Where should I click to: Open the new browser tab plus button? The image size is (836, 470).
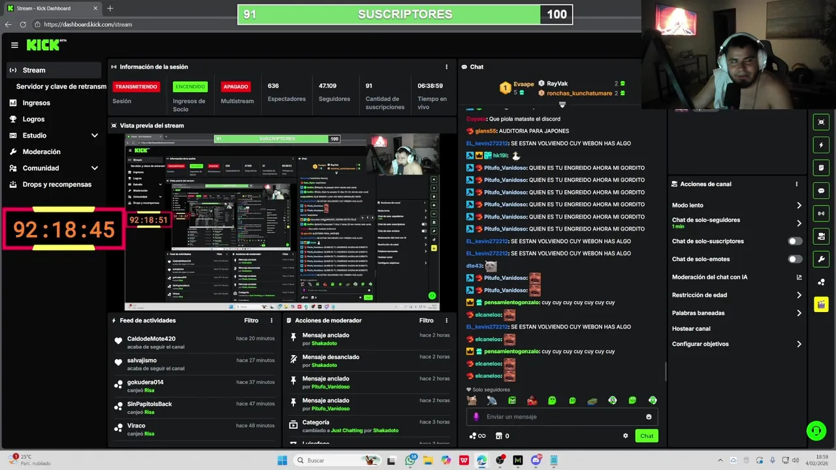pos(110,8)
